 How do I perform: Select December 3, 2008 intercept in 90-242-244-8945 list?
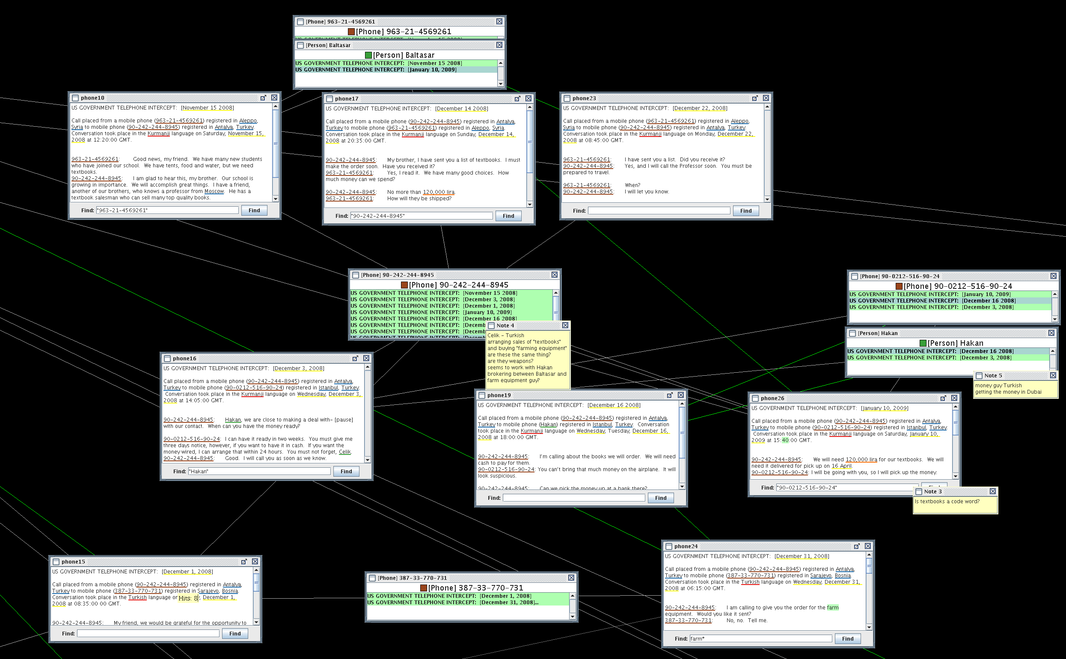tap(451, 300)
